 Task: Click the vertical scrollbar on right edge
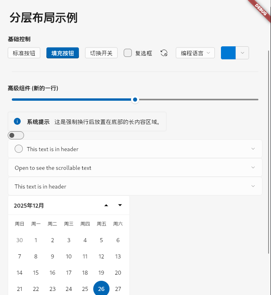point(269,152)
